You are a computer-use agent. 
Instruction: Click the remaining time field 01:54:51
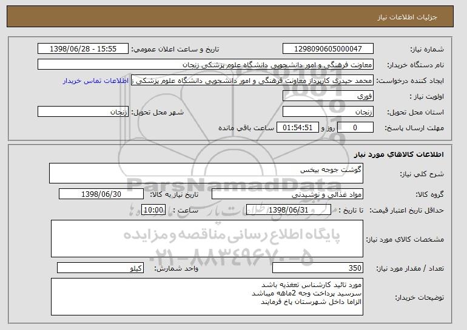pos(298,128)
